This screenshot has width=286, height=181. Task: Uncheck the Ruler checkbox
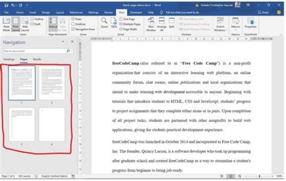[x=72, y=19]
